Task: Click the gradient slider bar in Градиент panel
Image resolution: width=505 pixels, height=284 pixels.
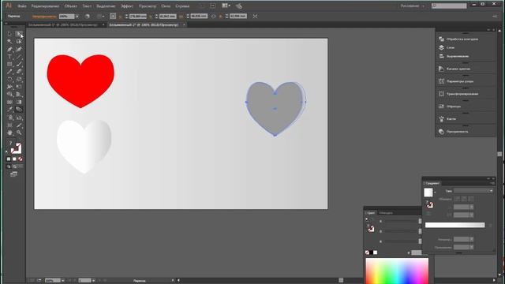Action: [454, 225]
